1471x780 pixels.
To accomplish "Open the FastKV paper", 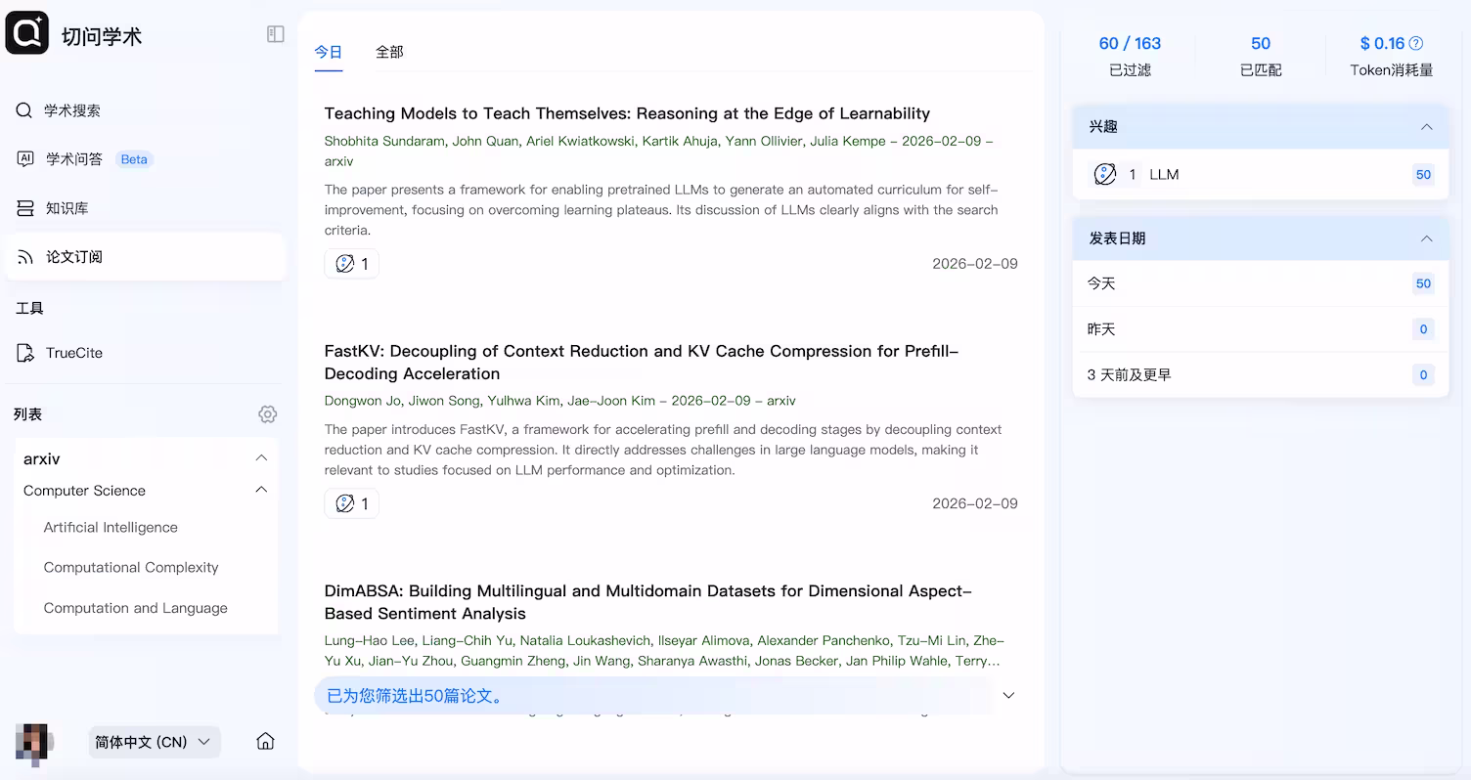I will (x=641, y=362).
